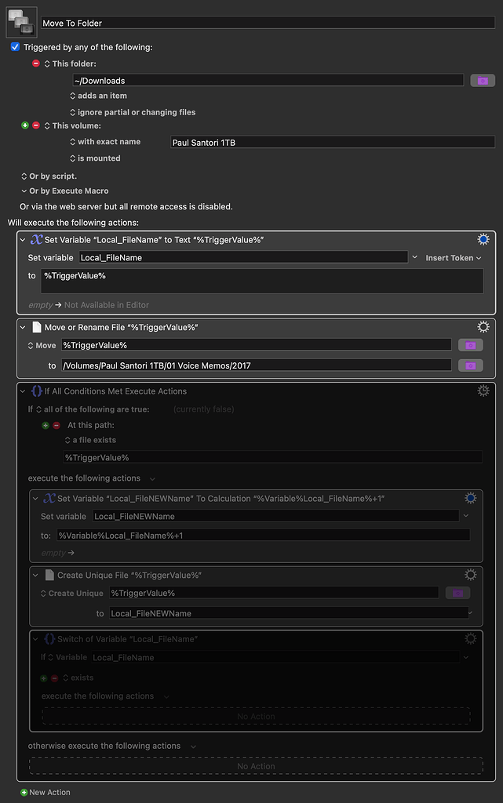Click the Move To Folder macro icon
The width and height of the screenshot is (503, 803).
click(x=21, y=23)
